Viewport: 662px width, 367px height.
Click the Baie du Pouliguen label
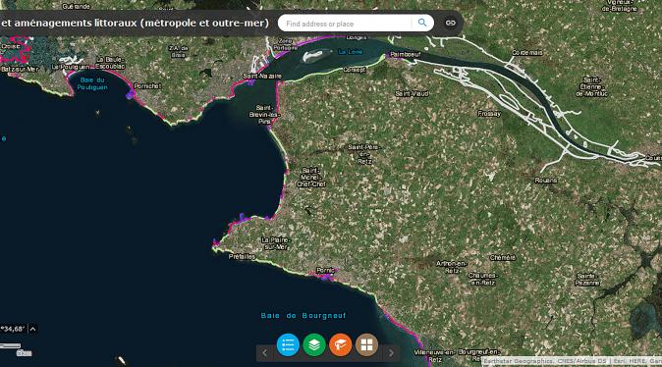pyautogui.click(x=92, y=83)
